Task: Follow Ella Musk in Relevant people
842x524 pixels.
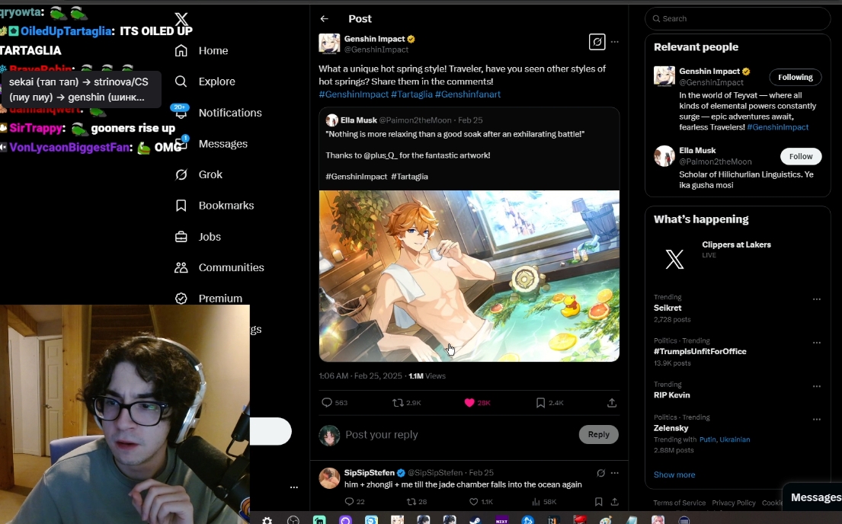Action: pos(801,156)
